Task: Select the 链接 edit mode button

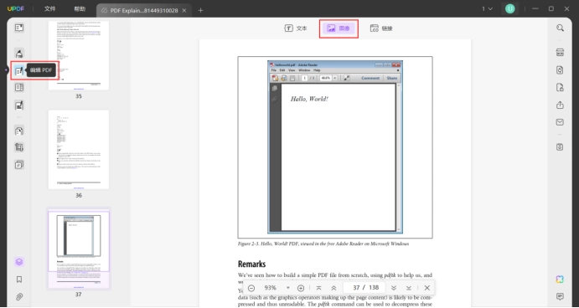Action: (x=381, y=28)
